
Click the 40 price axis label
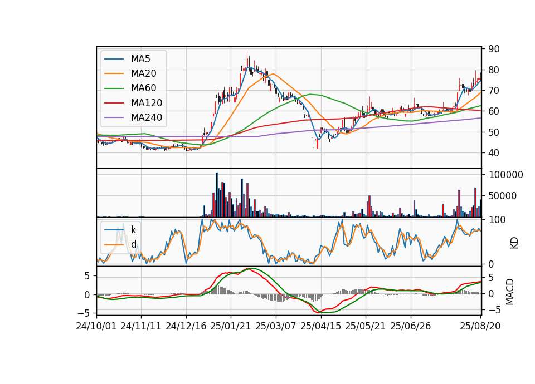pyautogui.click(x=494, y=153)
